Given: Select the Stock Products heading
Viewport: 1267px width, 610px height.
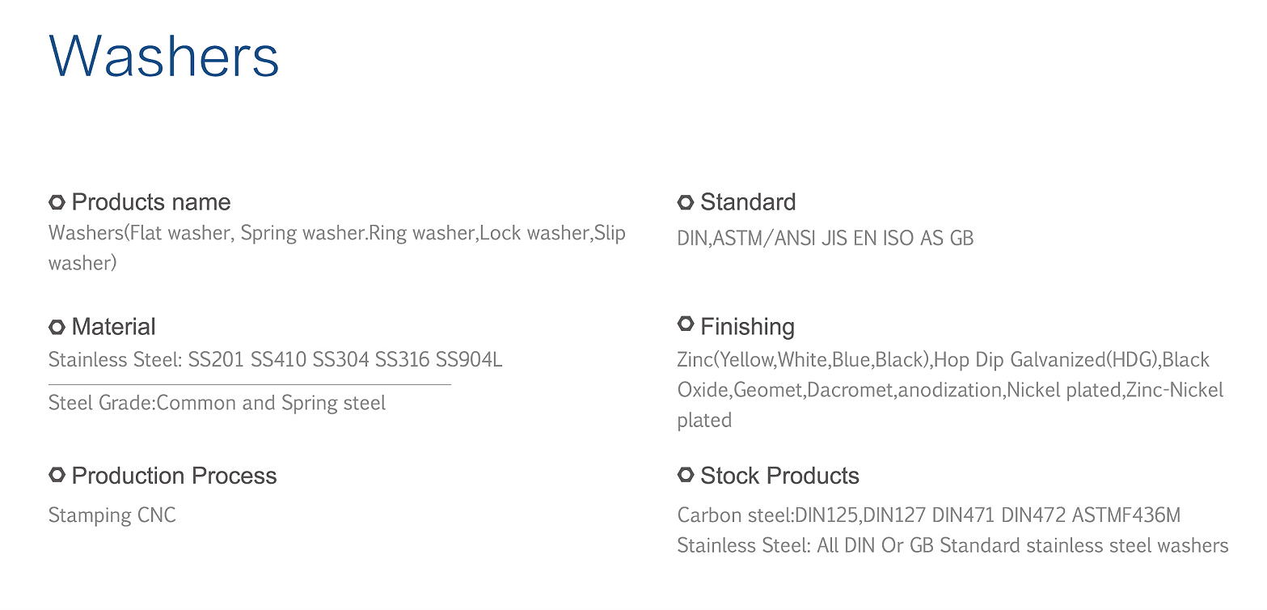Looking at the screenshot, I should [779, 476].
